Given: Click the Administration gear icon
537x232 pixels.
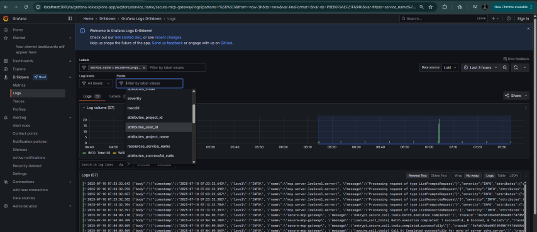Looking at the screenshot, I should (6, 206).
